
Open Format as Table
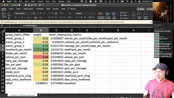108,16
